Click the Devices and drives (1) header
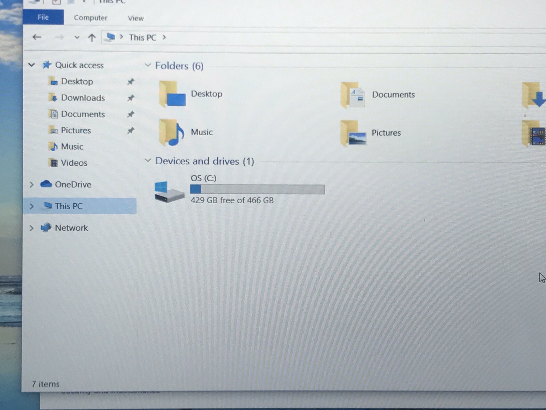This screenshot has height=410, width=546. pyautogui.click(x=205, y=161)
